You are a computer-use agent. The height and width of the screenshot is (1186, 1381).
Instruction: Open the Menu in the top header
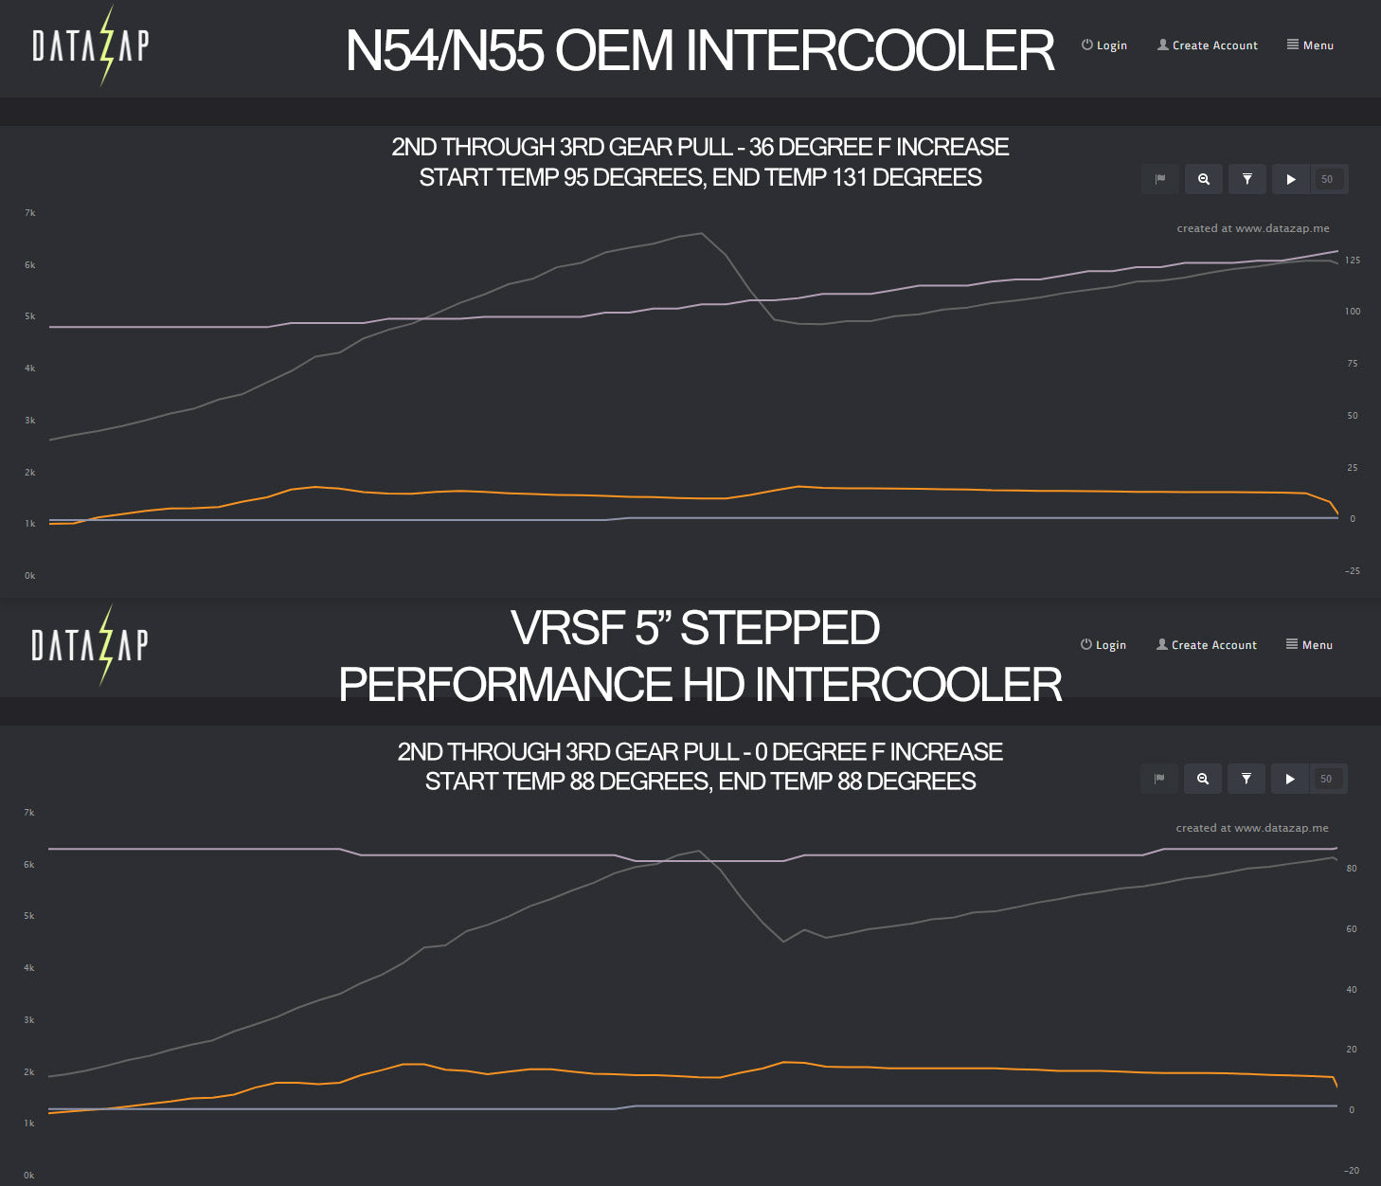pyautogui.click(x=1310, y=45)
